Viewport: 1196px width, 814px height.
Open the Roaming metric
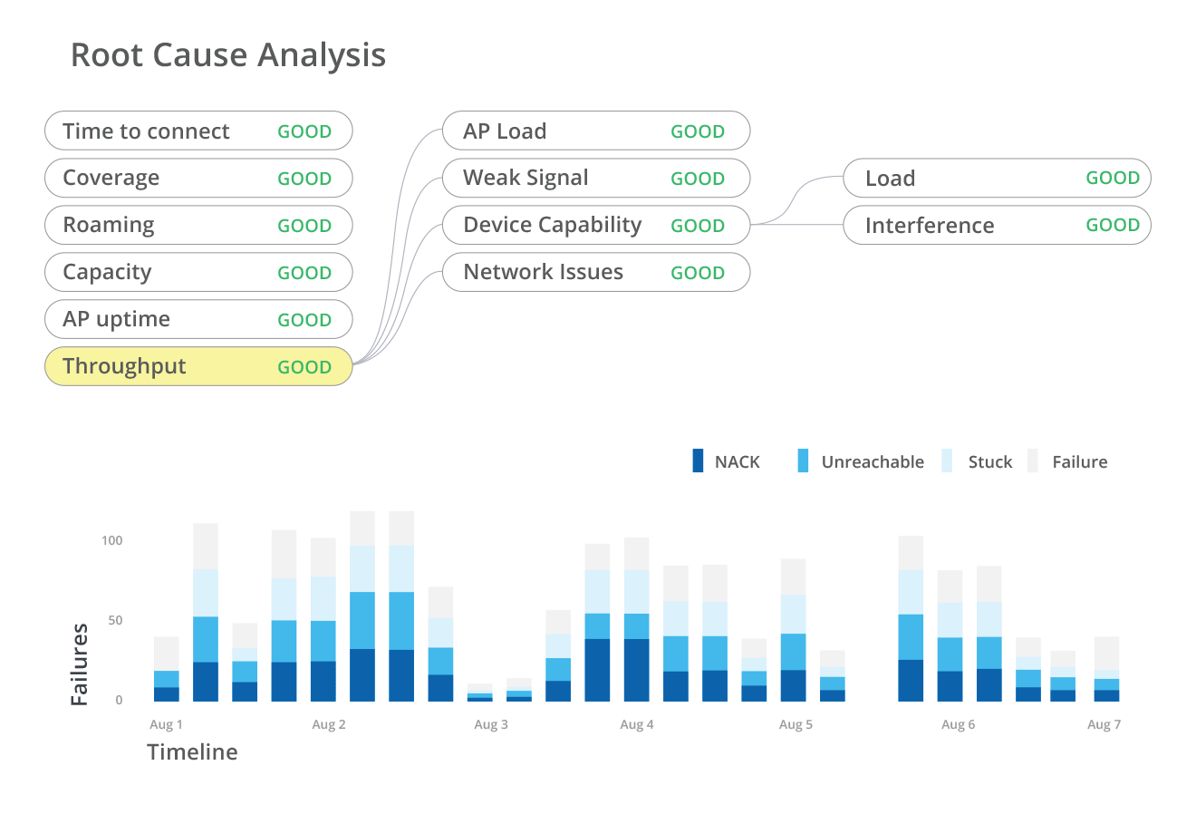198,225
